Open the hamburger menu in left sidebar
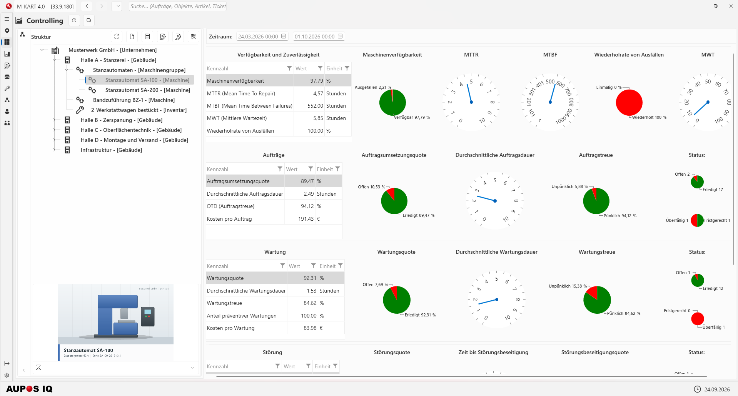The height and width of the screenshot is (396, 738). click(x=7, y=19)
